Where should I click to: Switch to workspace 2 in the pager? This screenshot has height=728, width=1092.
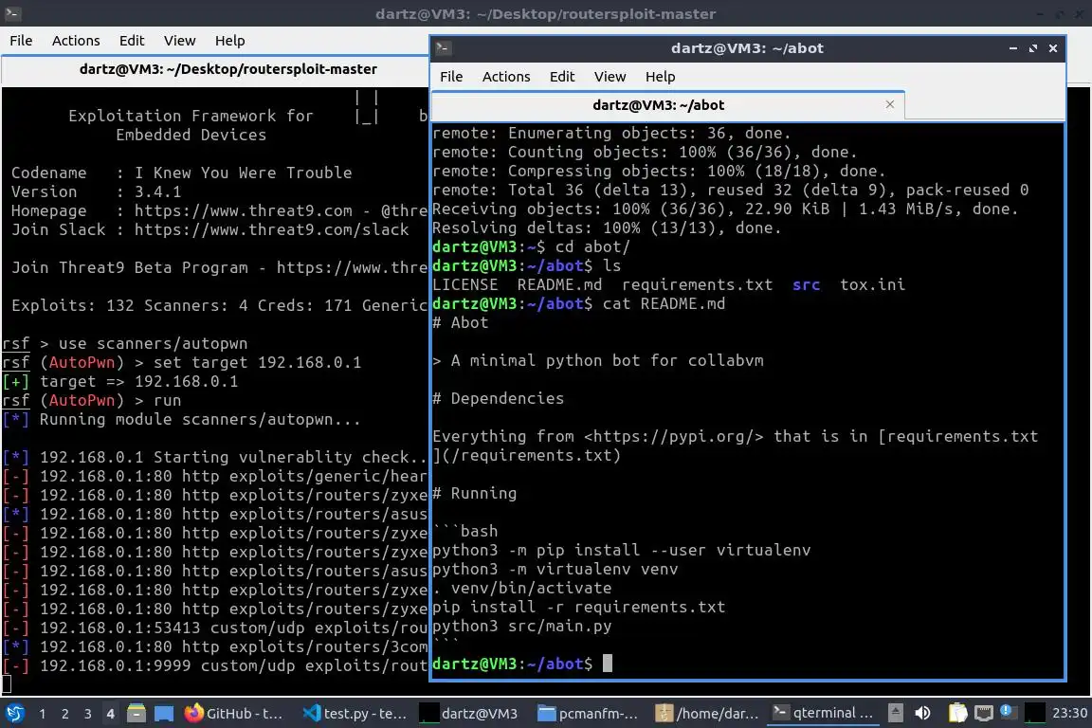click(64, 714)
